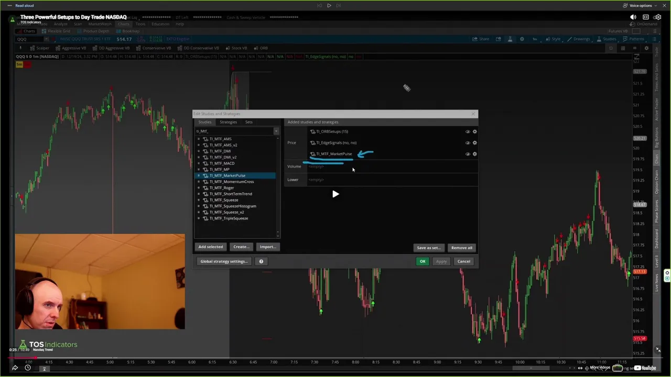Click the watch later clock icon
671x377 pixels.
[x=28, y=368]
